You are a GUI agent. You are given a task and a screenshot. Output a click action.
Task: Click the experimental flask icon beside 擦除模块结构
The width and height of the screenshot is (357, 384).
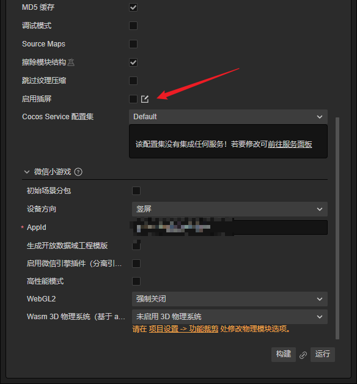[71, 62]
